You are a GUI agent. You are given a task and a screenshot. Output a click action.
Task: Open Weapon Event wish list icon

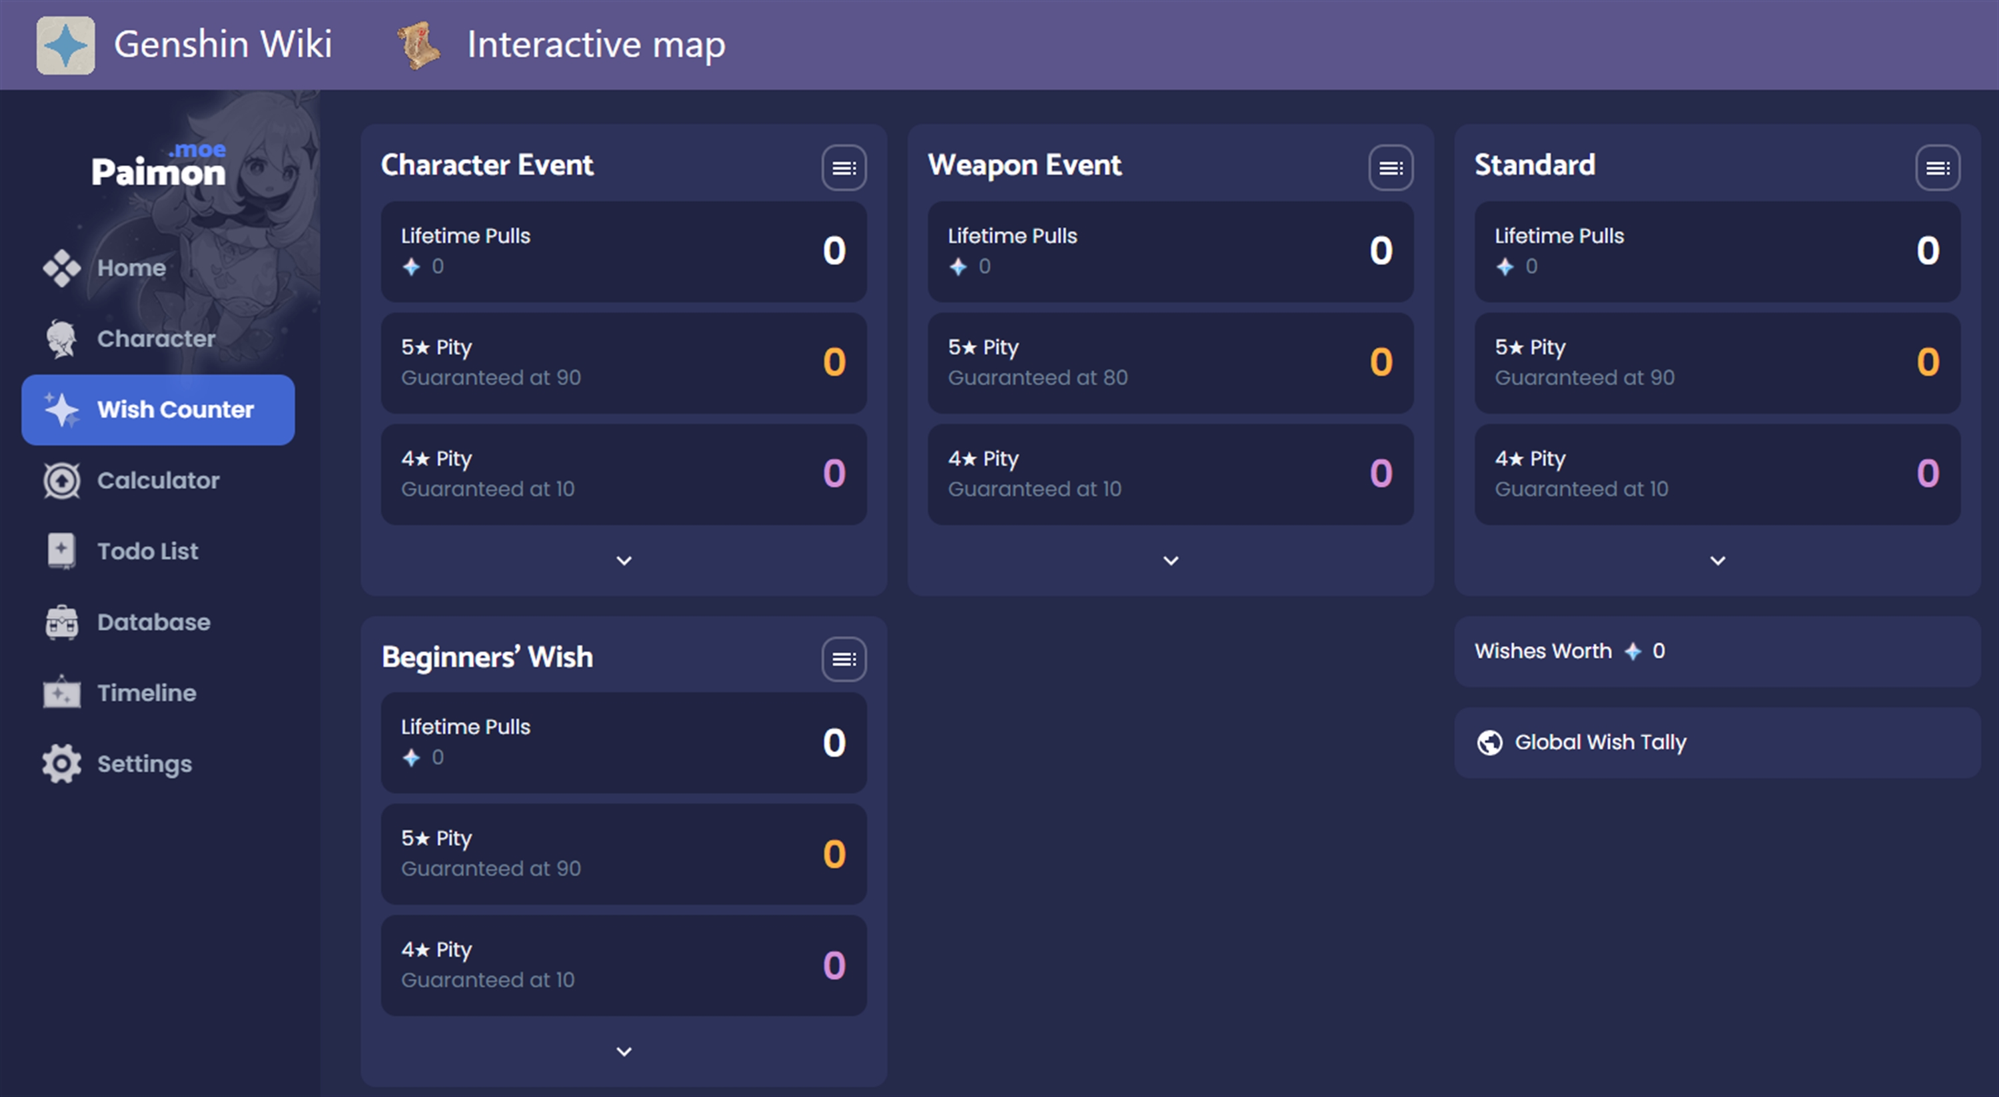click(1390, 168)
